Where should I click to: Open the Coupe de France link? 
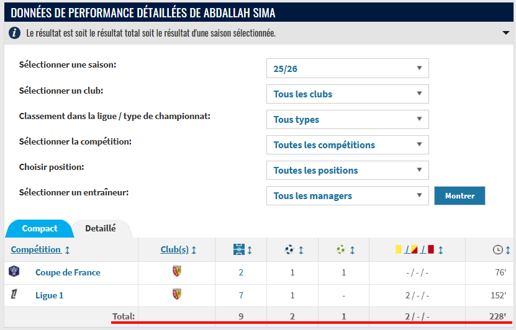click(x=68, y=272)
